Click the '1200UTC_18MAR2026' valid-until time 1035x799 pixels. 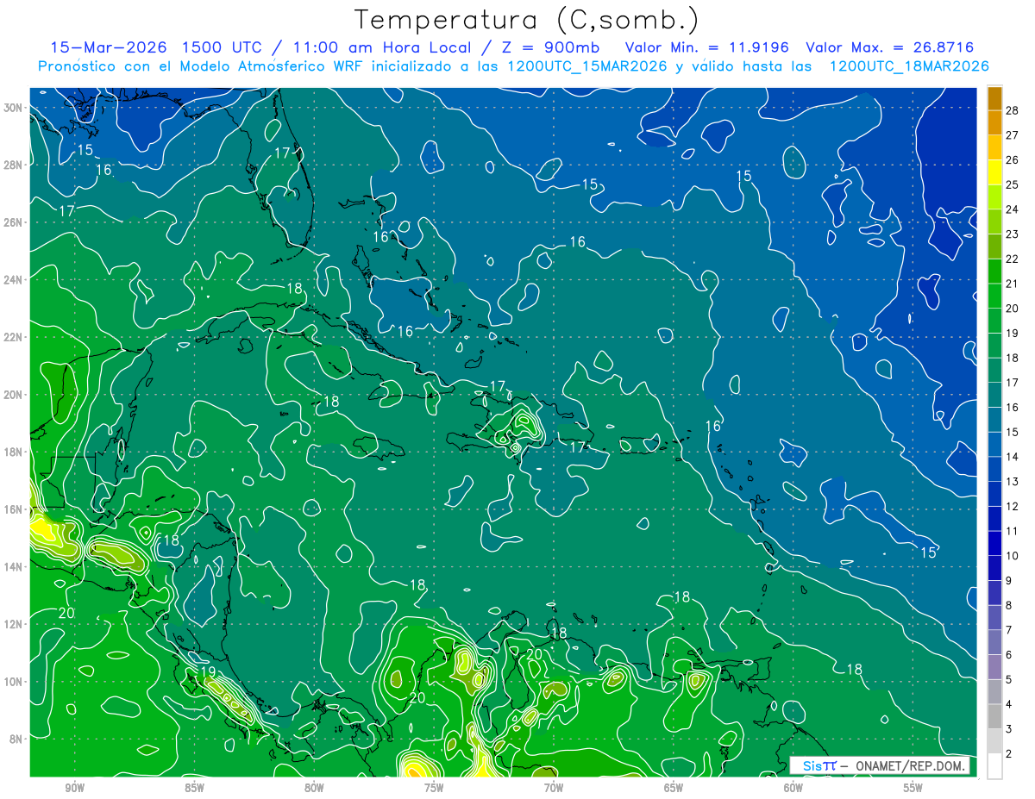pos(909,66)
